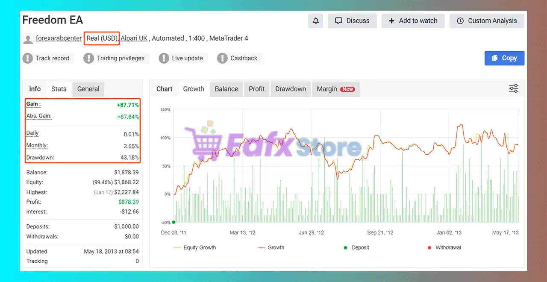Click the Live update warning icon
The width and height of the screenshot is (547, 282).
[x=164, y=58]
